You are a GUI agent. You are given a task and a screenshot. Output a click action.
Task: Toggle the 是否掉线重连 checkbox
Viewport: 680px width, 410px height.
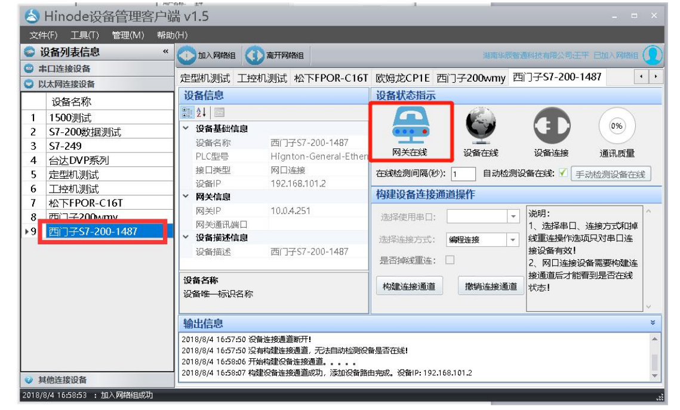pyautogui.click(x=449, y=259)
